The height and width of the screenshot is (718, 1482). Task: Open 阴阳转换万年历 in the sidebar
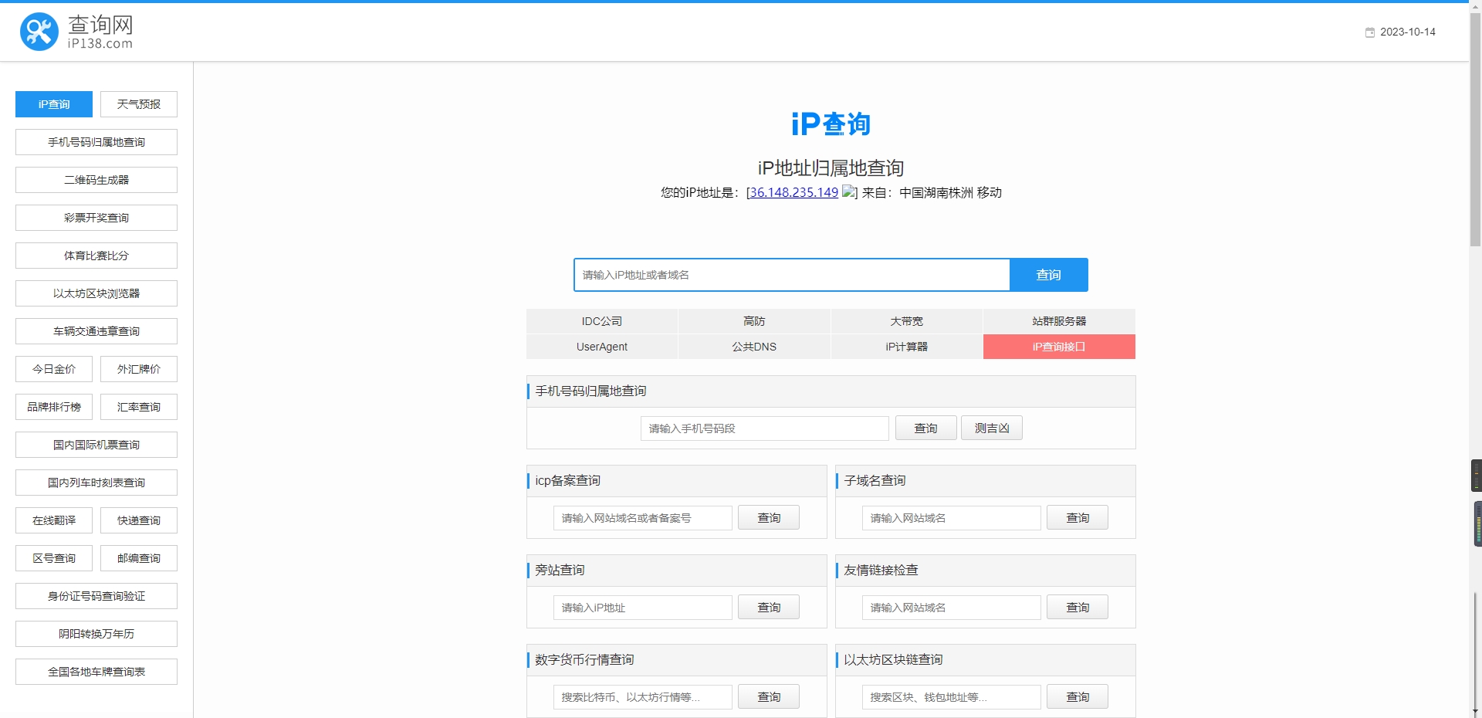(x=96, y=634)
